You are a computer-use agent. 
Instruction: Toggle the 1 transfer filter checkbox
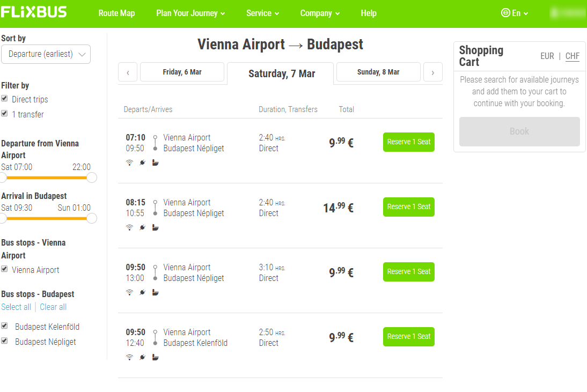(4, 113)
